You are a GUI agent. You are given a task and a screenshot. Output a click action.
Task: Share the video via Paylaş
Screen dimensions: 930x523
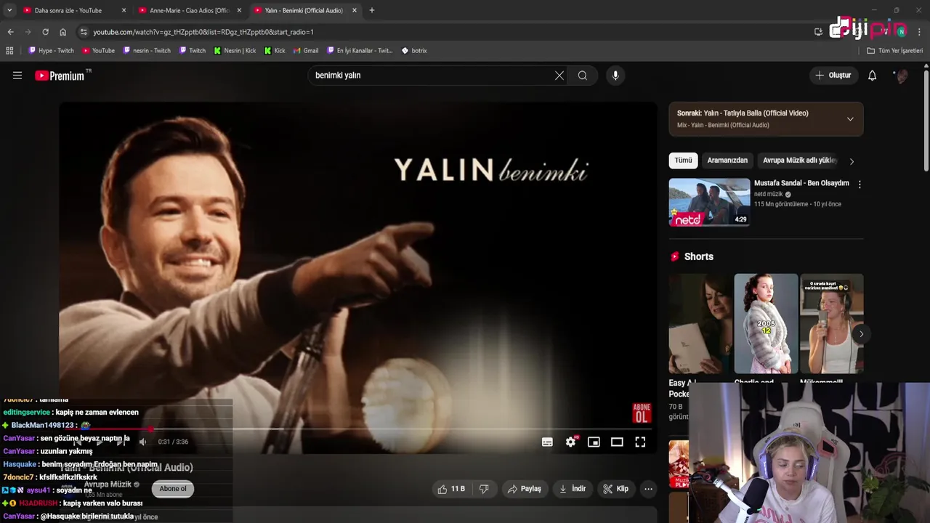click(x=525, y=489)
